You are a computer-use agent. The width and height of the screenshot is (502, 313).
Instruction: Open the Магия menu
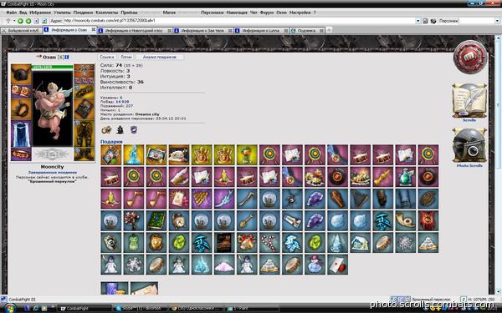coord(169,13)
